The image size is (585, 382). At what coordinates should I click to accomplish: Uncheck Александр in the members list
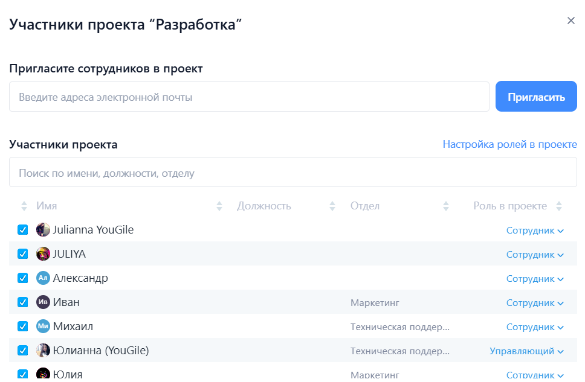(x=22, y=278)
